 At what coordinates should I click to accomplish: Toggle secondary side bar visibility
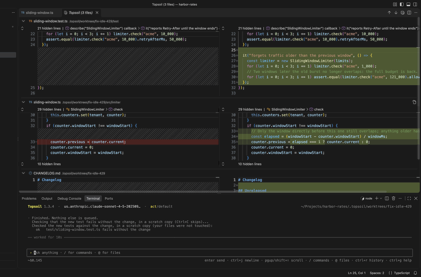tap(415, 5)
